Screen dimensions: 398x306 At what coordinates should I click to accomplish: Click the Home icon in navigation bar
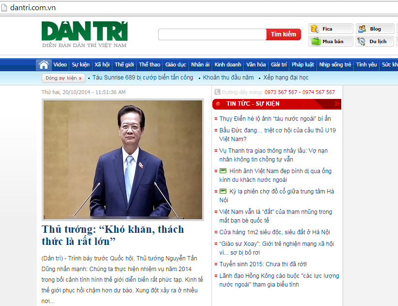44,64
